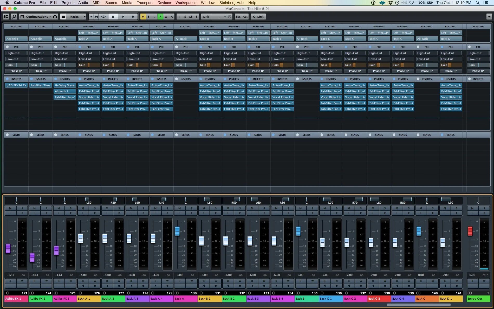Open the MIDI menu

coord(97,3)
